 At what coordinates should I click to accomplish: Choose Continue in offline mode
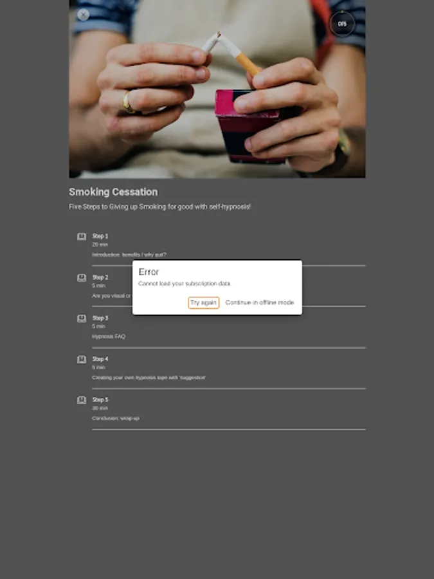tap(260, 302)
